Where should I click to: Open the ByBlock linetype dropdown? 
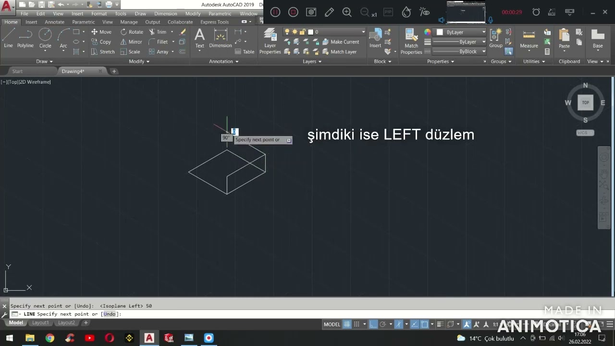tap(484, 51)
